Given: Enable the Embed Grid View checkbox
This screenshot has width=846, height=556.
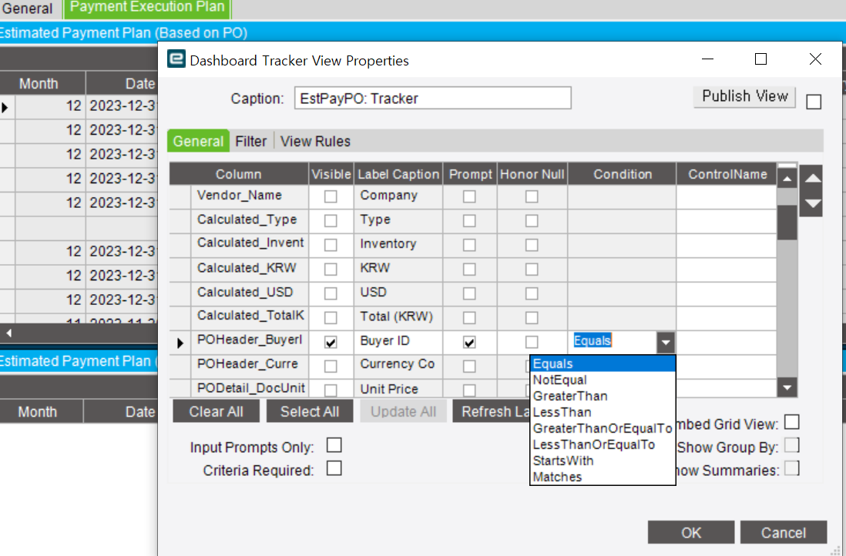Looking at the screenshot, I should pos(792,421).
